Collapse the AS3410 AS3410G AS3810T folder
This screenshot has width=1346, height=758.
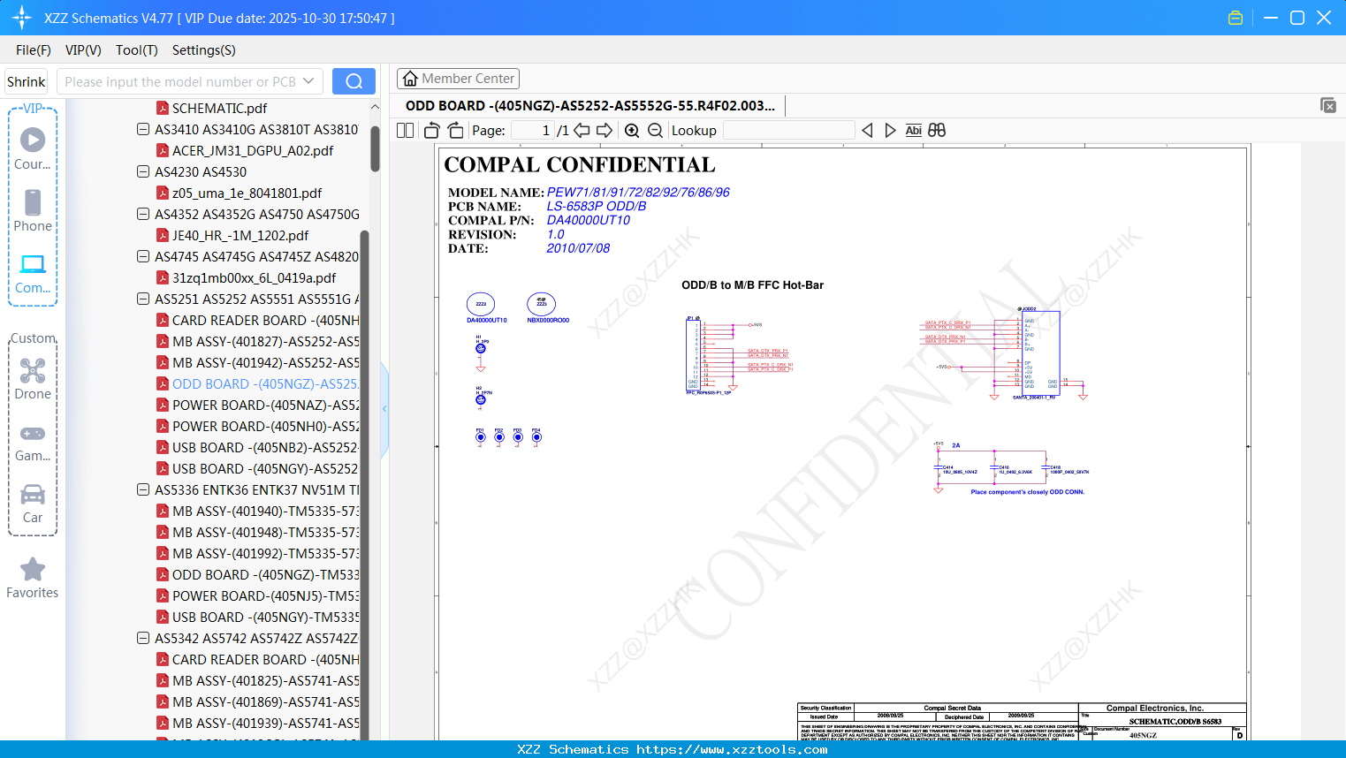143,129
